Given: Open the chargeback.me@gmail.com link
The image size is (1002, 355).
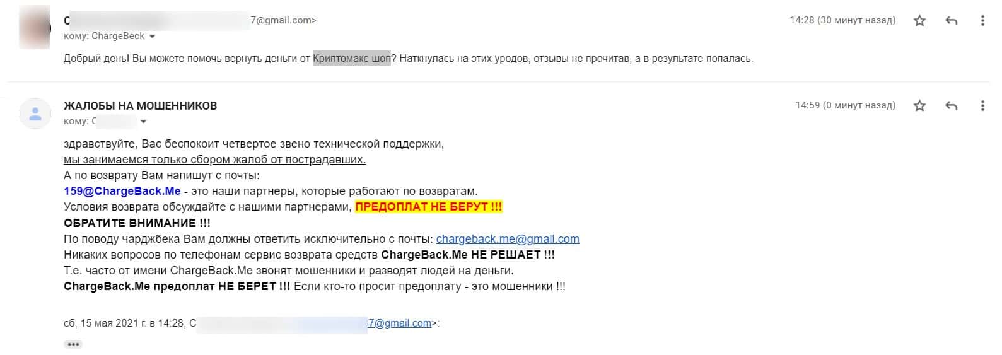Looking at the screenshot, I should pos(507,239).
